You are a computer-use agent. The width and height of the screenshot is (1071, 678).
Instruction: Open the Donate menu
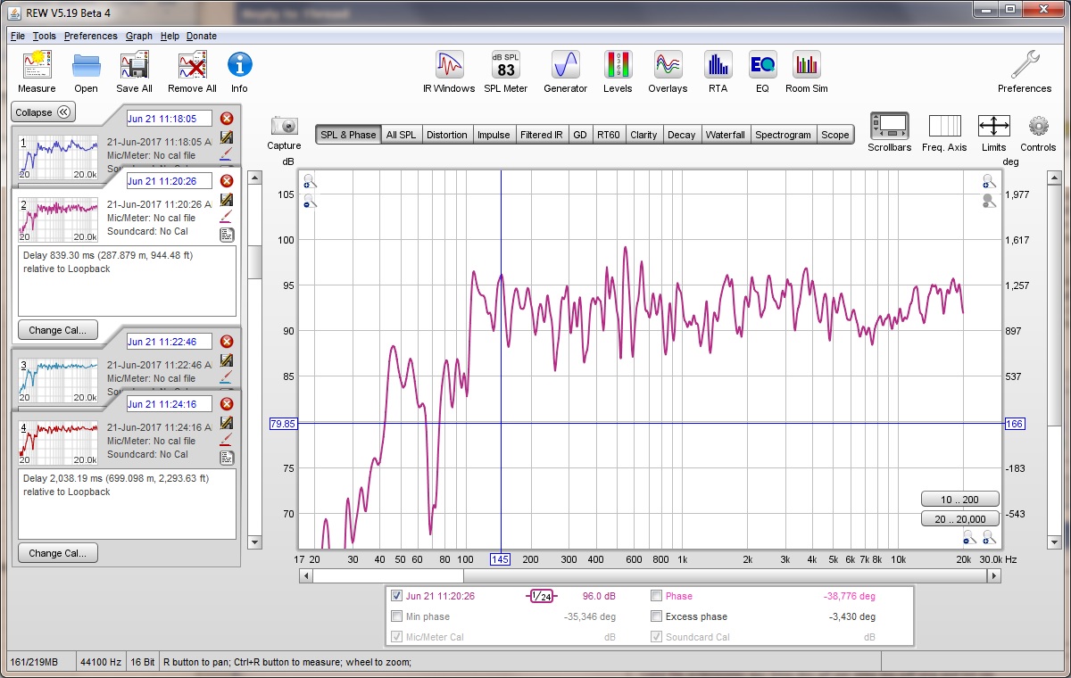coord(202,36)
